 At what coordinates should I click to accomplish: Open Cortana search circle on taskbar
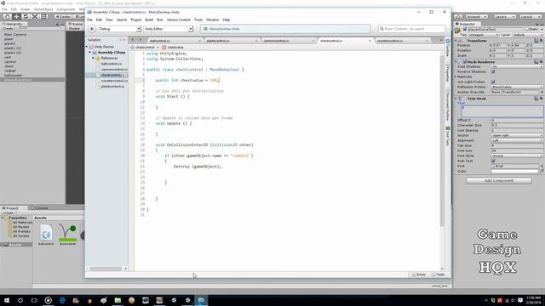[x=20, y=300]
